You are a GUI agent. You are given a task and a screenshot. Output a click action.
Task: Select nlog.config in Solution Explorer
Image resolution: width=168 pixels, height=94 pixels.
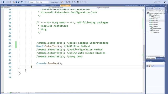coord(156,30)
